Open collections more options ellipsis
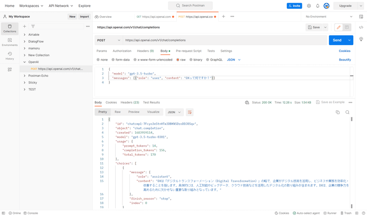 click(x=88, y=26)
